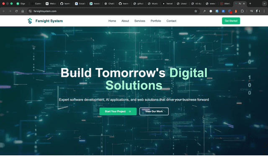Click the farsightsystem.com address bar
268x167 pixels.
pyautogui.click(x=105, y=11)
